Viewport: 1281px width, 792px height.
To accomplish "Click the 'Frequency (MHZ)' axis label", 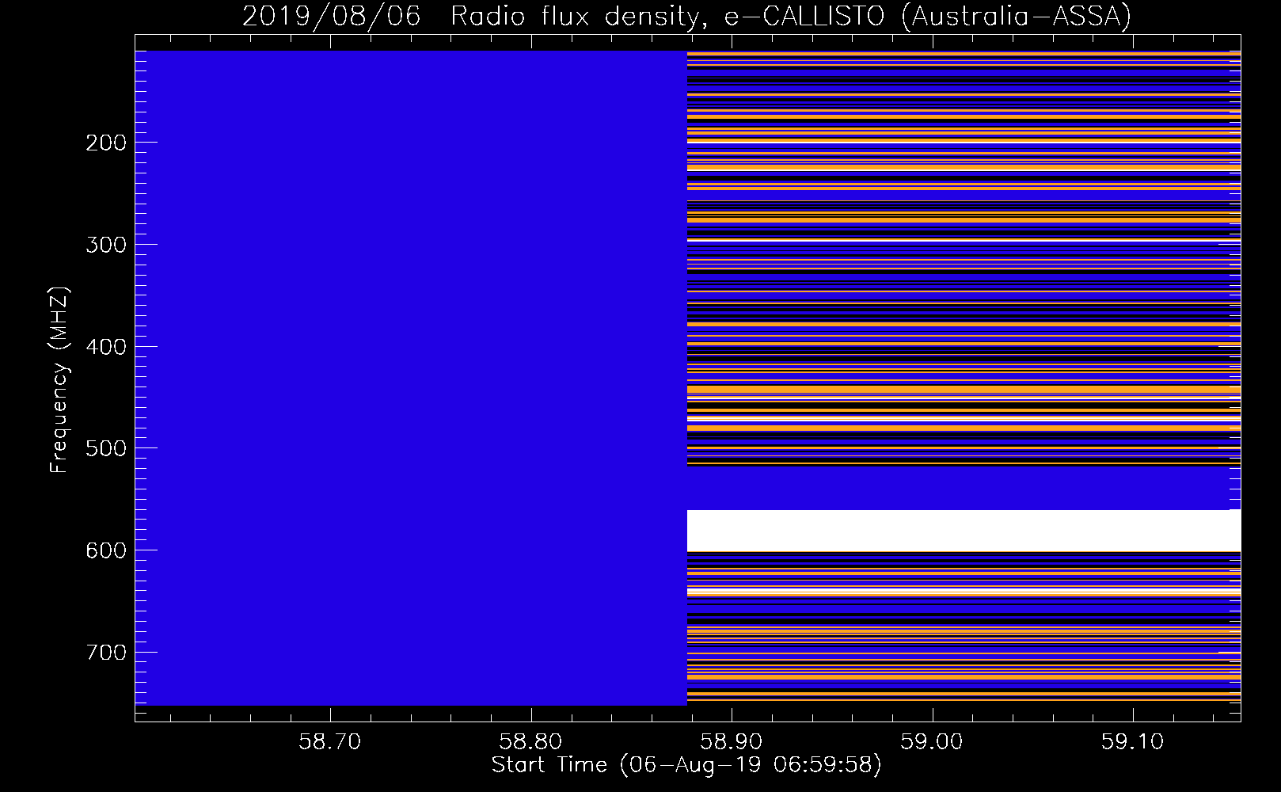I will 59,380.
